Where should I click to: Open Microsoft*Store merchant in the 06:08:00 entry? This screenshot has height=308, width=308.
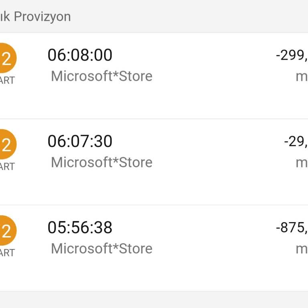pos(101,76)
